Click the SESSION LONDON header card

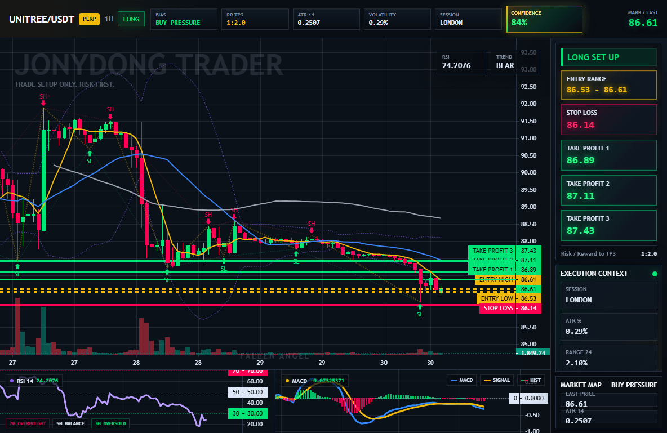pos(468,19)
